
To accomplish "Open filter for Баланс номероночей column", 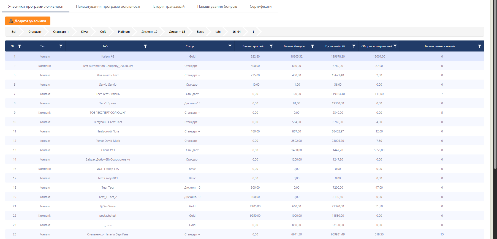I will tap(480, 46).
